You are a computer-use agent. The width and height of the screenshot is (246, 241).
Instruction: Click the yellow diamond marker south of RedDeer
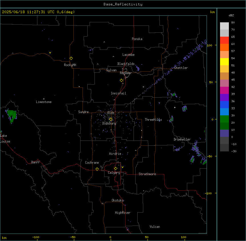click(122, 80)
